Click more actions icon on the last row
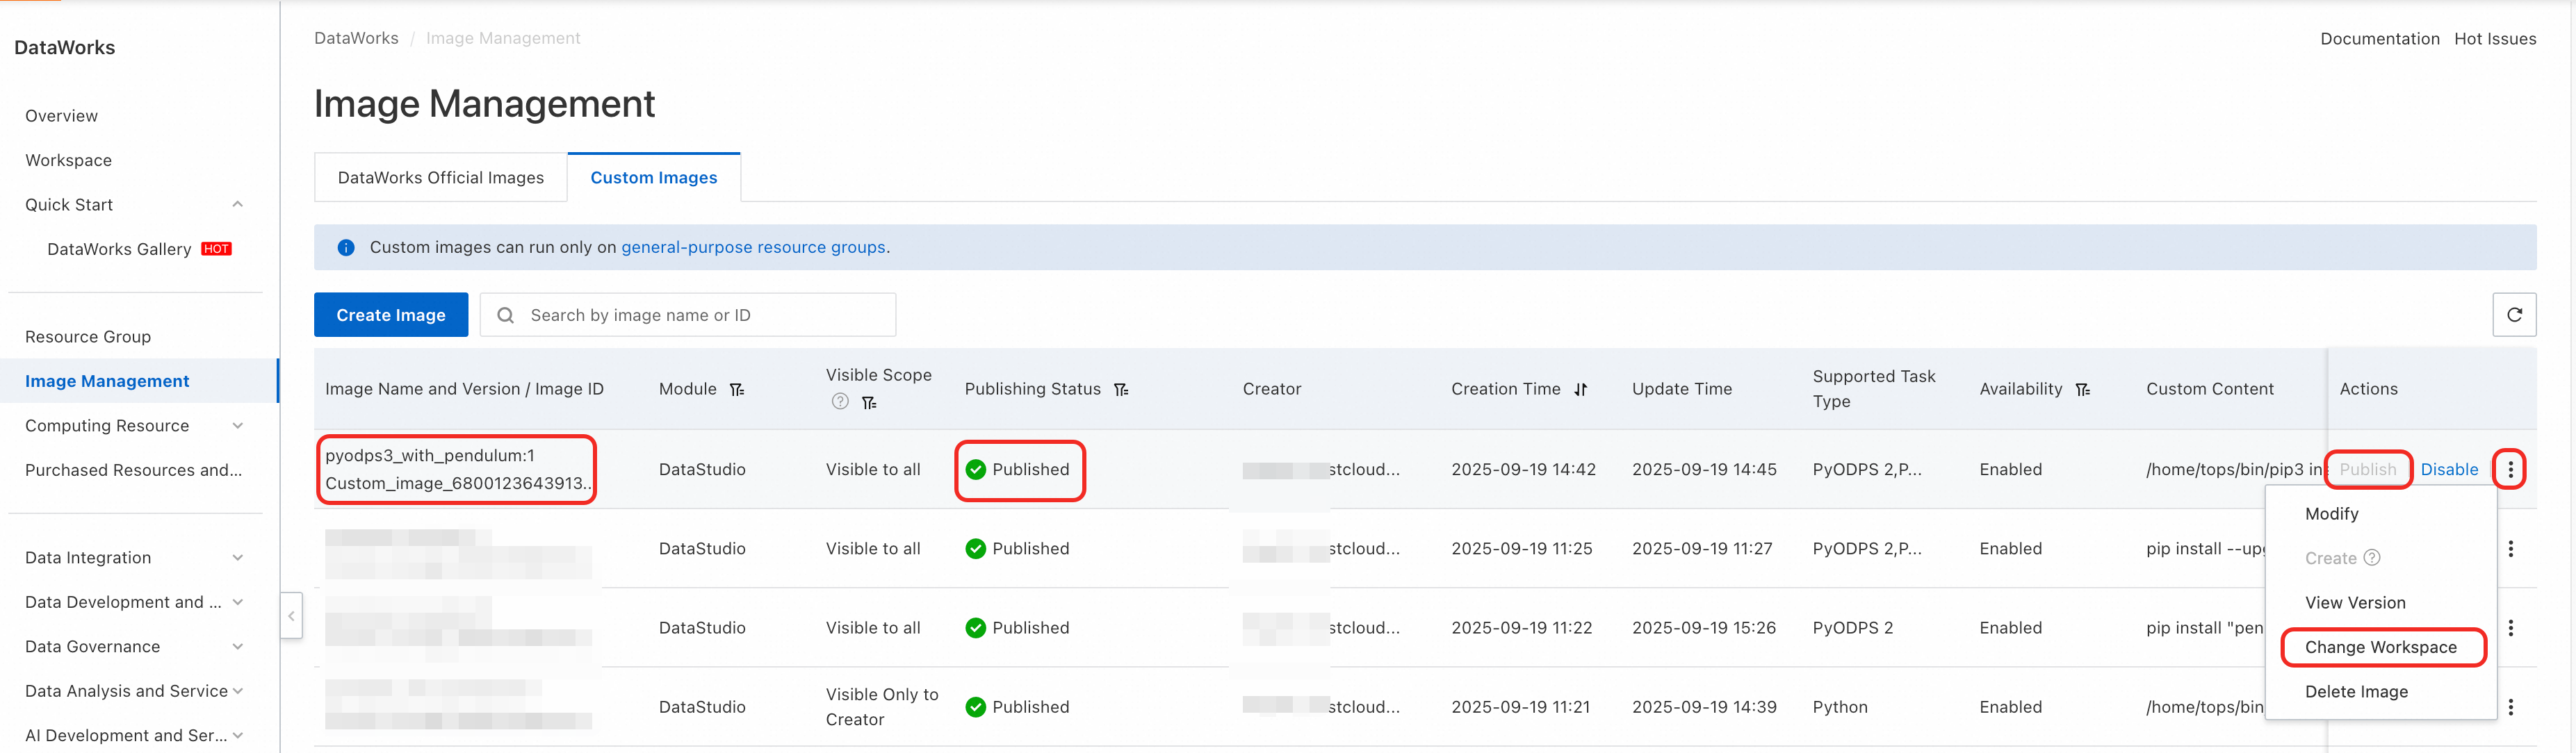 (x=2510, y=707)
